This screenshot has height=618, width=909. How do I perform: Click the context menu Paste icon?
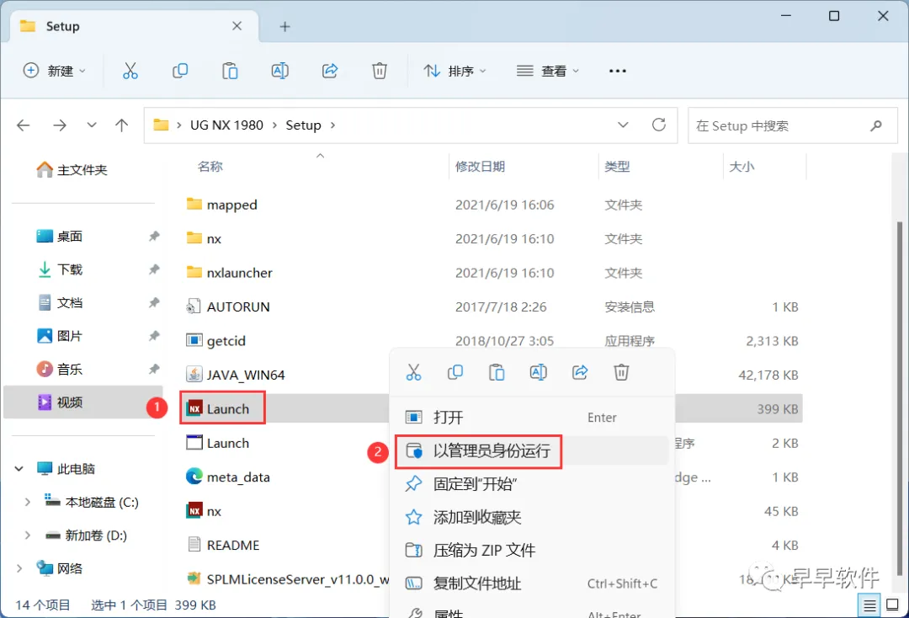click(497, 372)
